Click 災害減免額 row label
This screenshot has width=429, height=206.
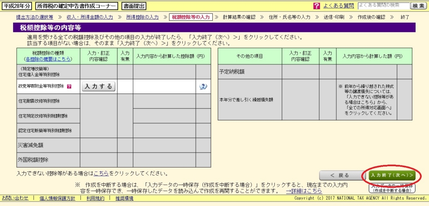point(30,145)
